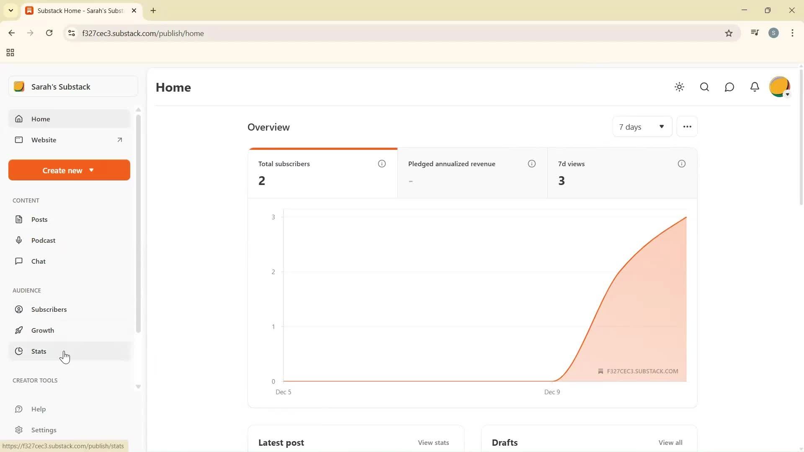Viewport: 804px width, 452px height.
Task: Expand the Create new options
Action: (69, 170)
